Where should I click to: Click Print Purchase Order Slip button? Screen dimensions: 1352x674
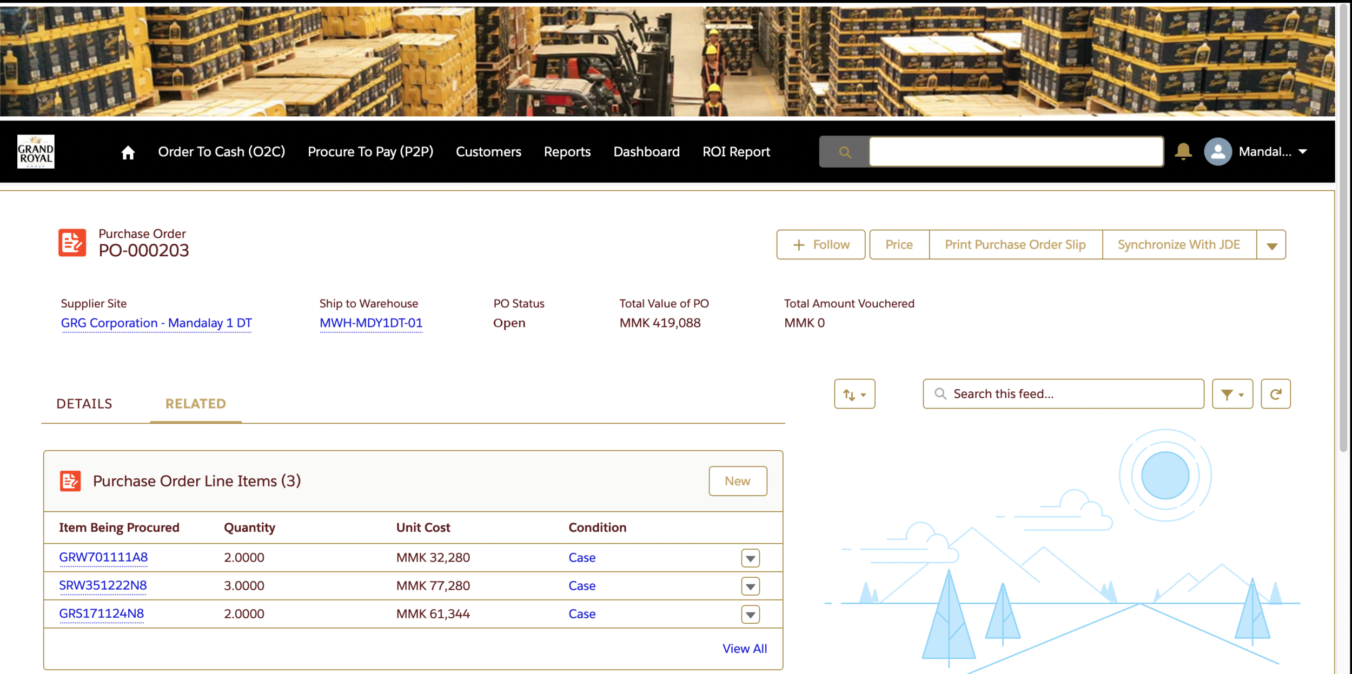tap(1015, 245)
